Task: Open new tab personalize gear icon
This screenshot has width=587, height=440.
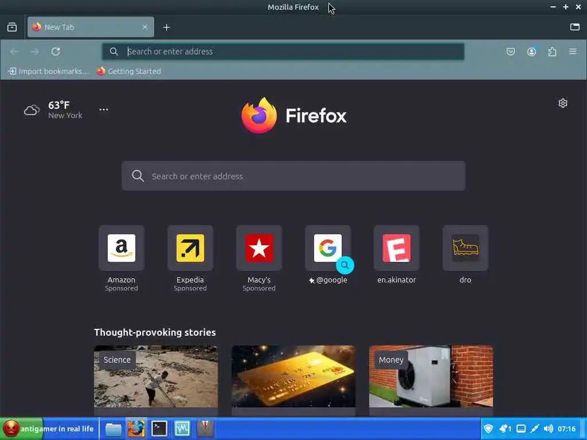Action: point(563,103)
